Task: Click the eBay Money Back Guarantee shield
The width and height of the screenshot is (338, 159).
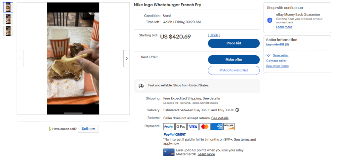Action: [270, 20]
